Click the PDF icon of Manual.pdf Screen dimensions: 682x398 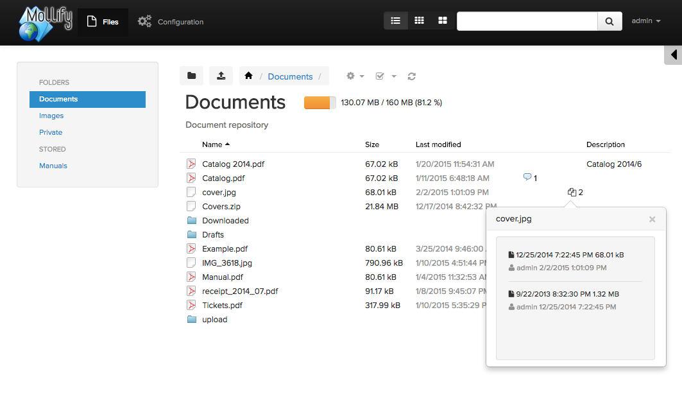pos(191,277)
